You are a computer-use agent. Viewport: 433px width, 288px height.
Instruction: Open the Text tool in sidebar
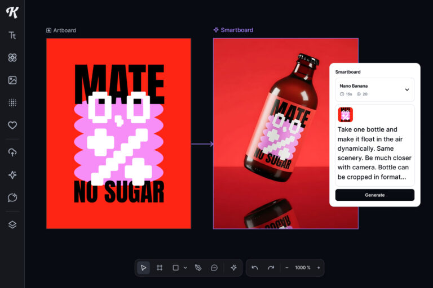point(12,35)
